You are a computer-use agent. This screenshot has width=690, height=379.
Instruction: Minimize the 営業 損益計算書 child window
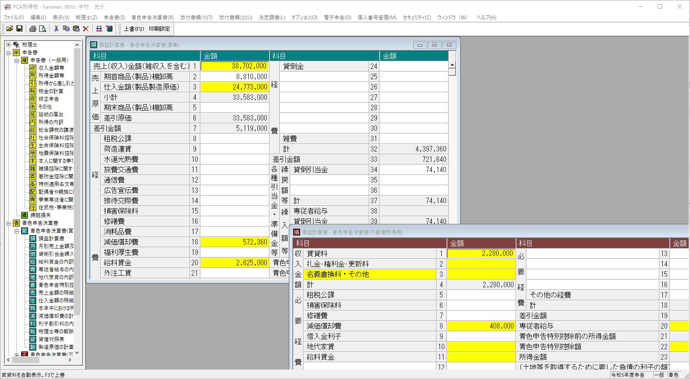pyautogui.click(x=420, y=44)
